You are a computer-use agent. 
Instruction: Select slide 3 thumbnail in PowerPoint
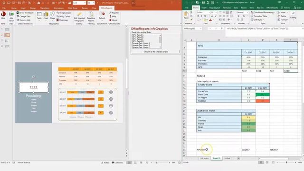coord(7,41)
